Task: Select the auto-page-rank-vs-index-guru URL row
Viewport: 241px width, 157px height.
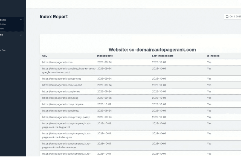Action: [66, 135]
